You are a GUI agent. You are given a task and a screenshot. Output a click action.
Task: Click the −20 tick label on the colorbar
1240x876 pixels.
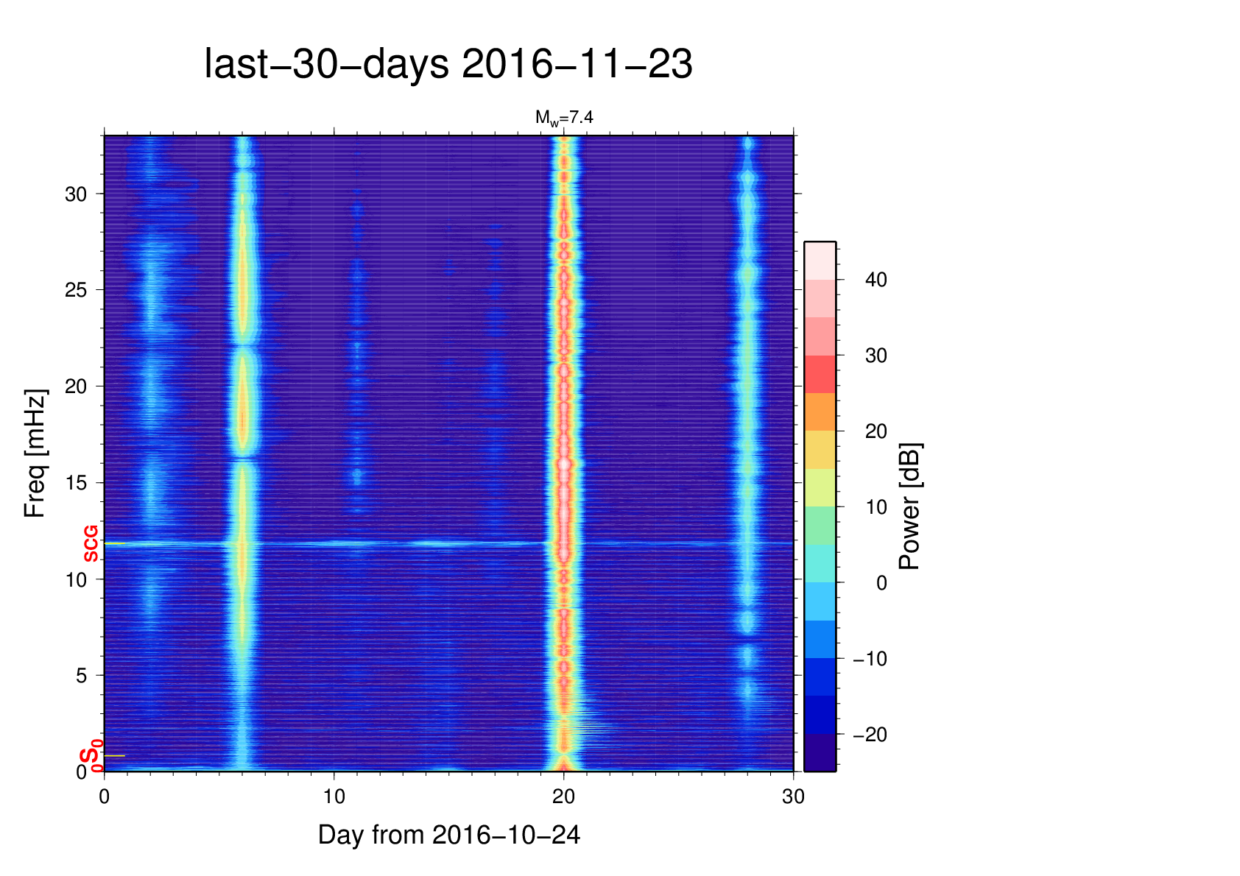pyautogui.click(x=870, y=735)
